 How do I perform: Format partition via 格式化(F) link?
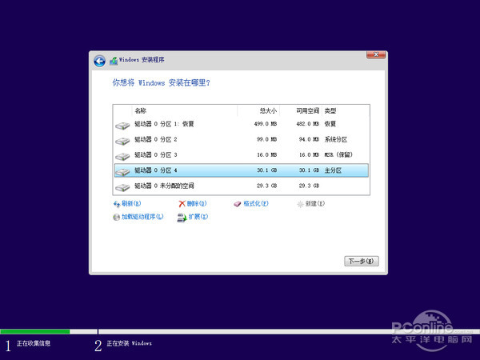(x=256, y=203)
